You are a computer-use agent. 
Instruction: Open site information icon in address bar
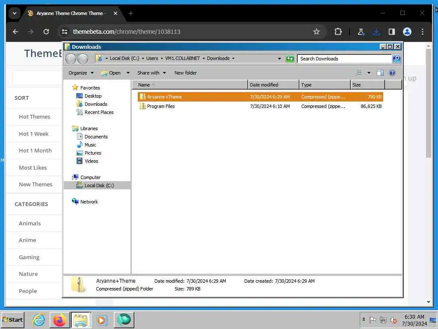65,32
